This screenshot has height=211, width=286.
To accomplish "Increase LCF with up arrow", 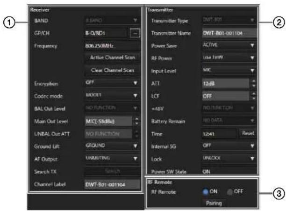I will pos(254,94).
